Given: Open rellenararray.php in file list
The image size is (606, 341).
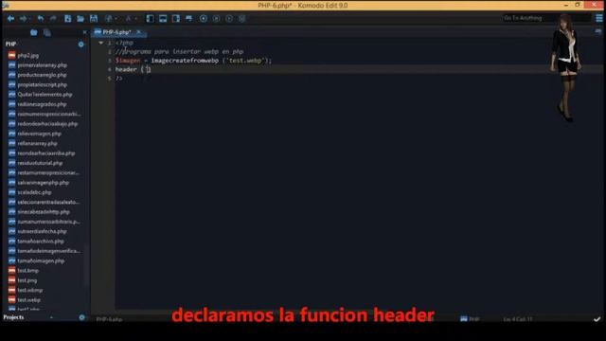Looking at the screenshot, I should tap(37, 143).
